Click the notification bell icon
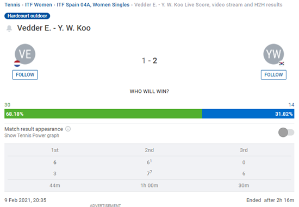This screenshot has height=207, width=299. click(9, 28)
